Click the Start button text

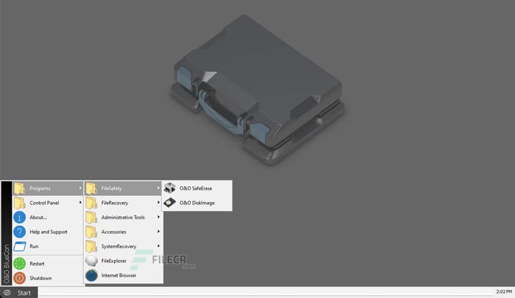pyautogui.click(x=24, y=292)
